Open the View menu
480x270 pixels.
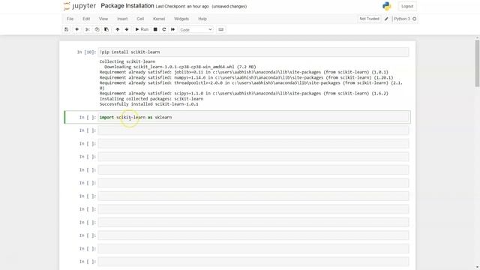[103, 19]
